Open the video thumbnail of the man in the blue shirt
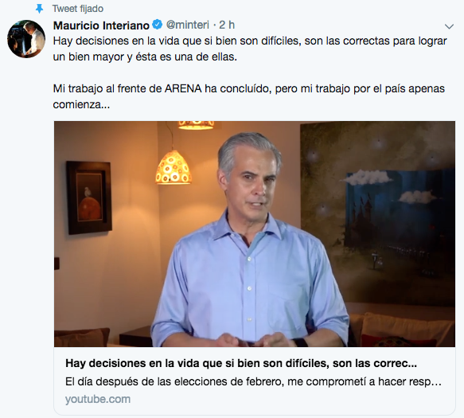 pos(255,234)
